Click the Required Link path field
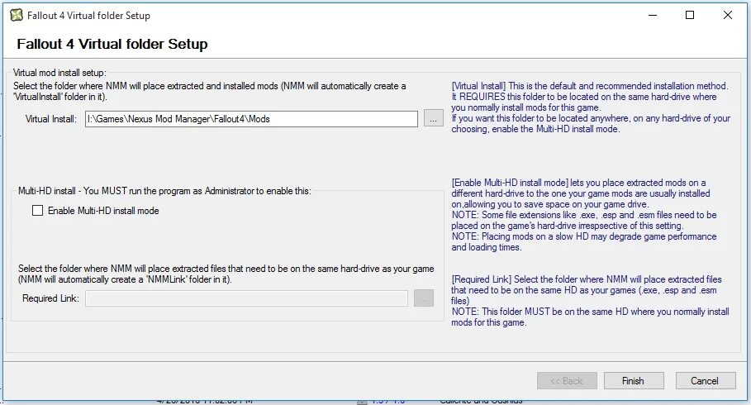Image resolution: width=751 pixels, height=405 pixels. 247,298
